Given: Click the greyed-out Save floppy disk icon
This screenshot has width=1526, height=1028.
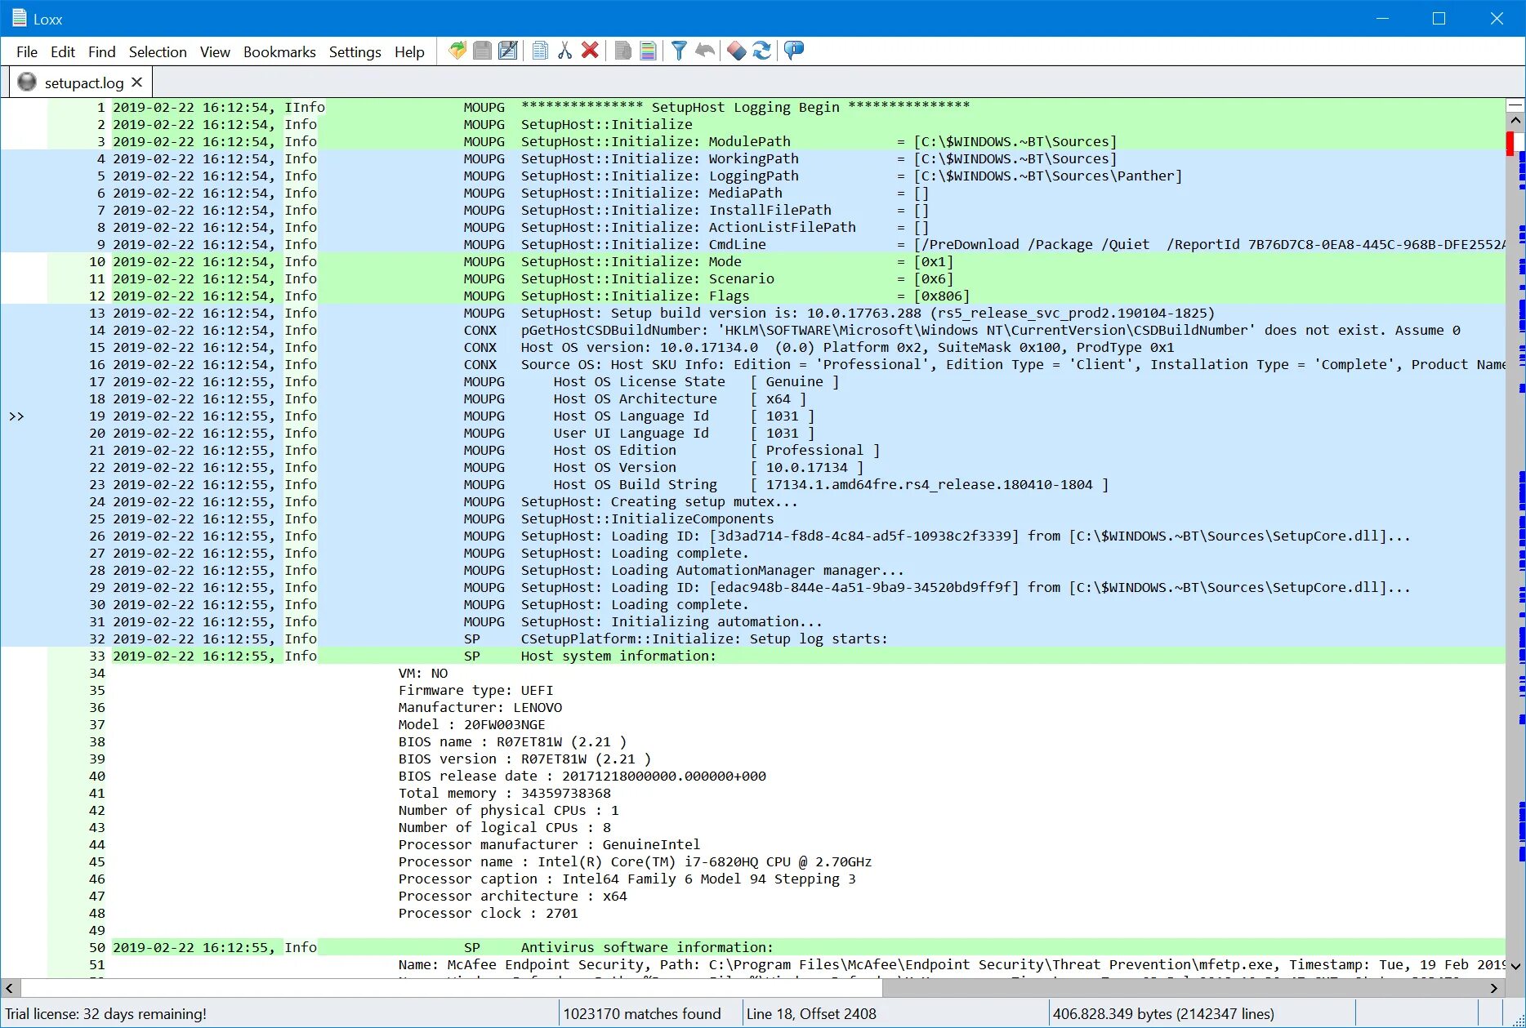Looking at the screenshot, I should tap(483, 51).
